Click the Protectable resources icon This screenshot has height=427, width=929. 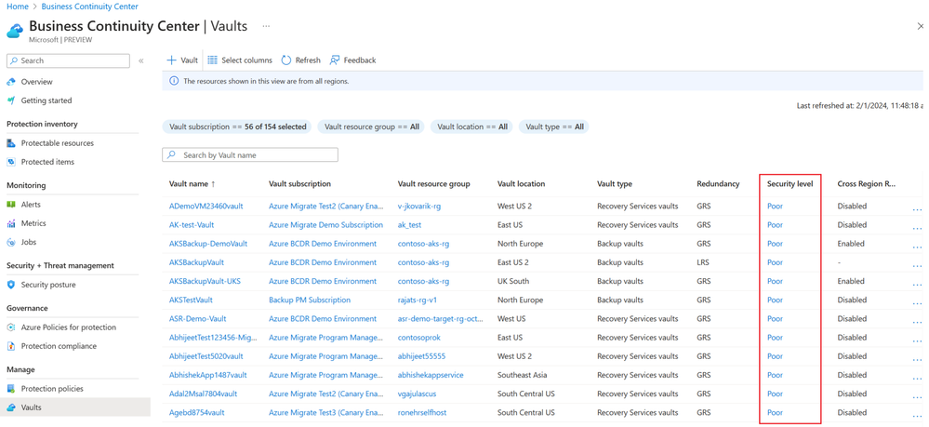(x=10, y=143)
